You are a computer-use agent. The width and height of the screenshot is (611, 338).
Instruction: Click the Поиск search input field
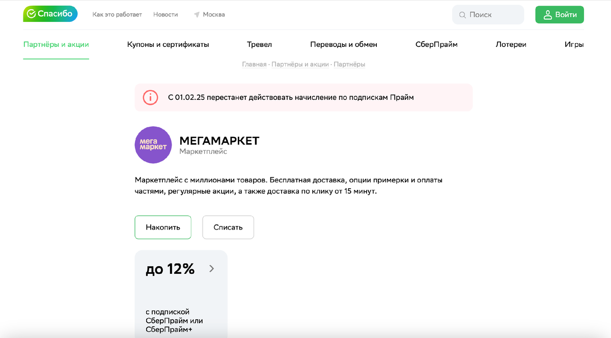(x=488, y=15)
